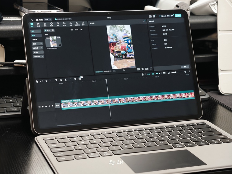Select the Stickers (贴纸) tool icon
The image size is (232, 174).
[x=51, y=24]
